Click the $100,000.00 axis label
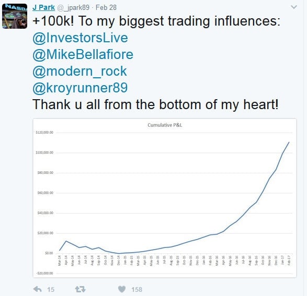The height and width of the screenshot is (296, 307). 44,152
